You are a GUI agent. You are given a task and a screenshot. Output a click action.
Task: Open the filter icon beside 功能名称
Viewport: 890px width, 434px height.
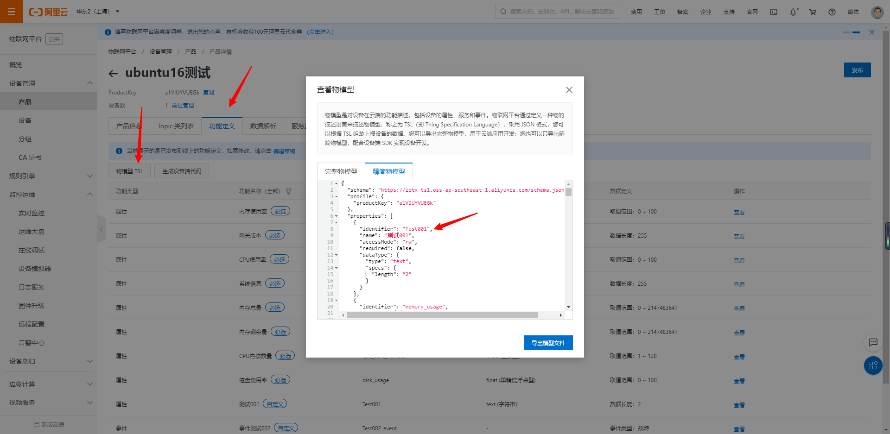[289, 191]
